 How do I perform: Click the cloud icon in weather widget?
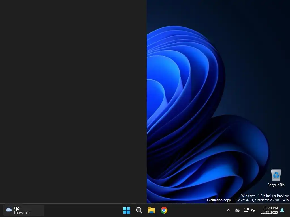coord(9,210)
